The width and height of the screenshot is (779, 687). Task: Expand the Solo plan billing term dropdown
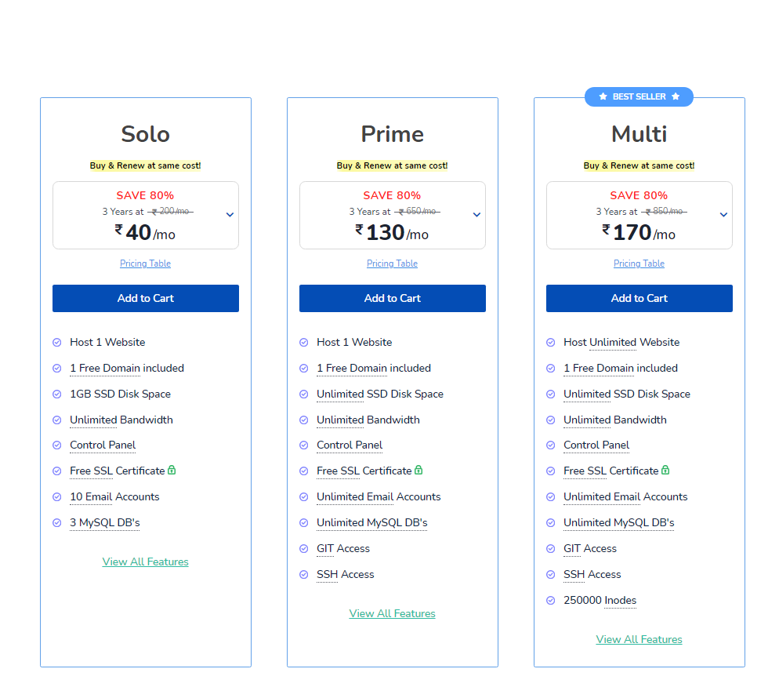point(230,215)
